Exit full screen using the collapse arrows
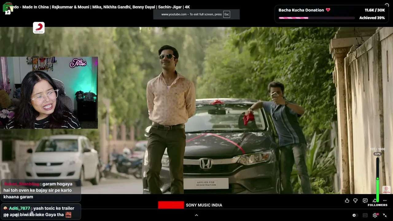The height and width of the screenshot is (221, 393). pyautogui.click(x=385, y=215)
